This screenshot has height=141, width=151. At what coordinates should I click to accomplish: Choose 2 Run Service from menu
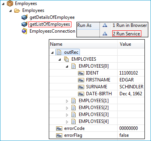pos(127,34)
